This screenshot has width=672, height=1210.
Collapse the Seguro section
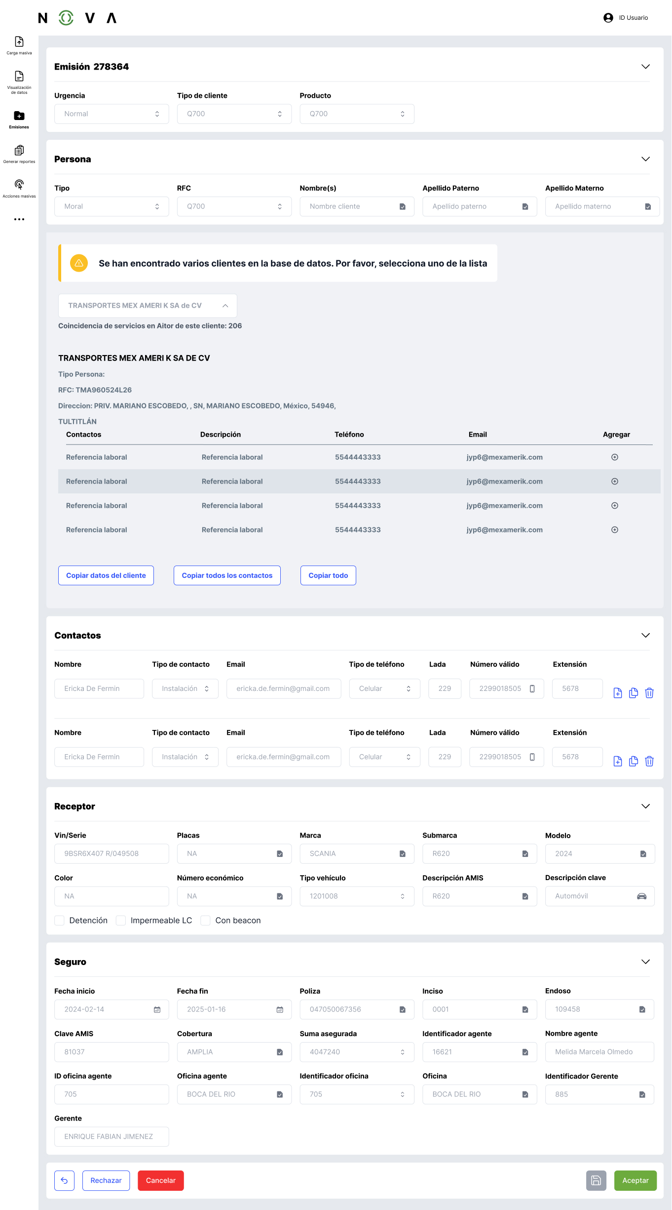[x=645, y=962]
